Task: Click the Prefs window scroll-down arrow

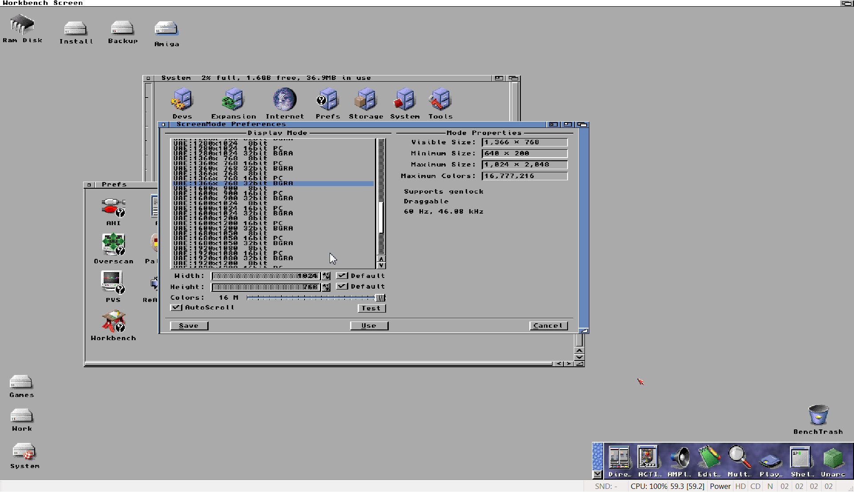Action: pos(579,357)
